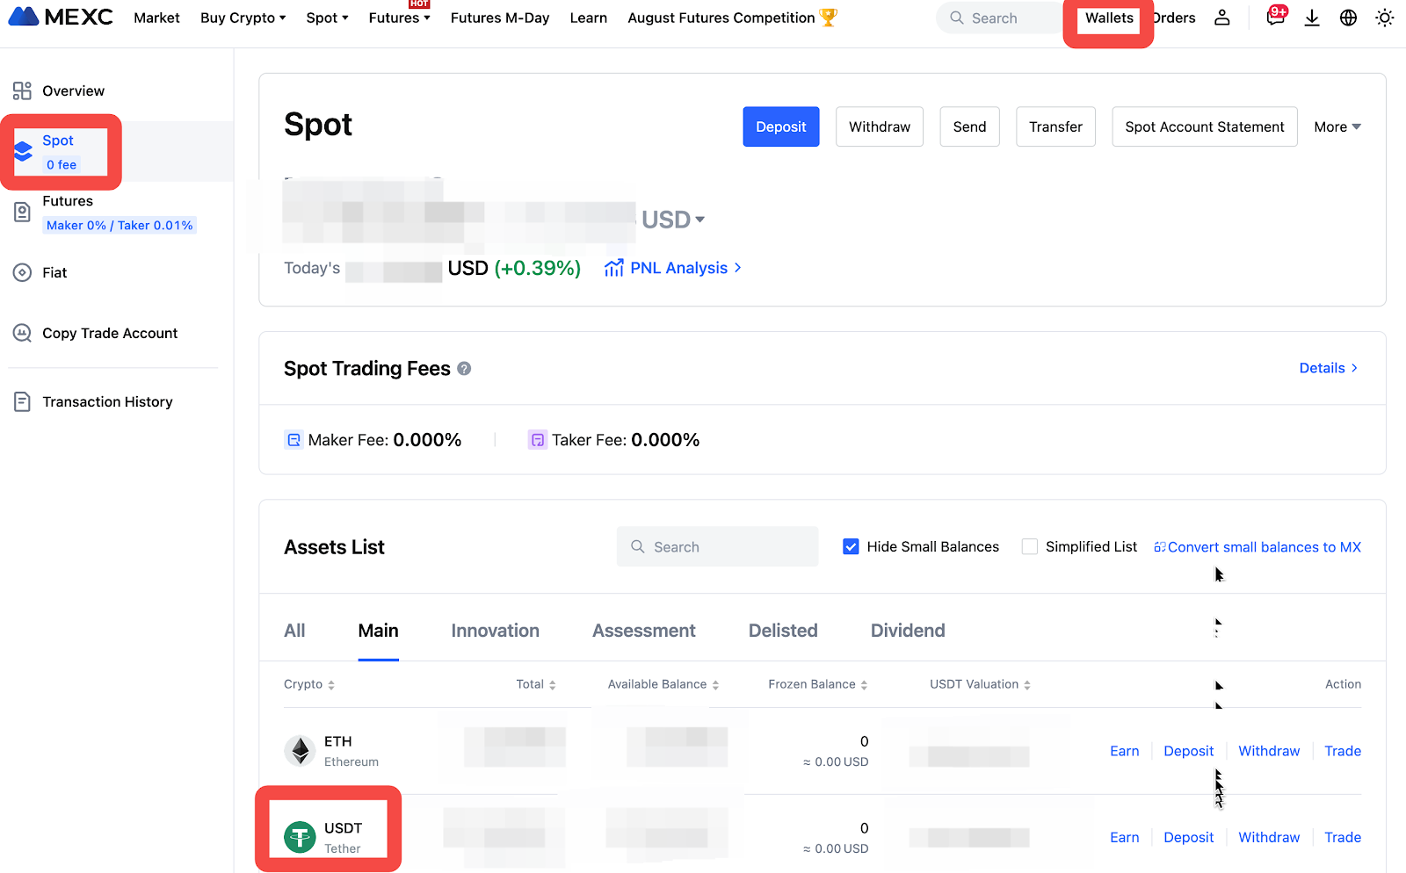The image size is (1406, 873).
Task: Open the notifications message icon
Action: pos(1275,17)
